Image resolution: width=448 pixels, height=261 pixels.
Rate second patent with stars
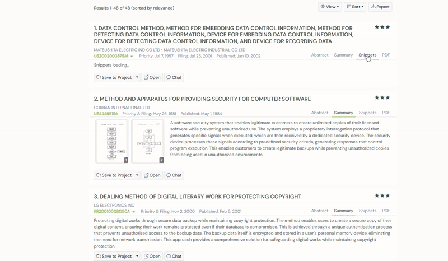[382, 97]
